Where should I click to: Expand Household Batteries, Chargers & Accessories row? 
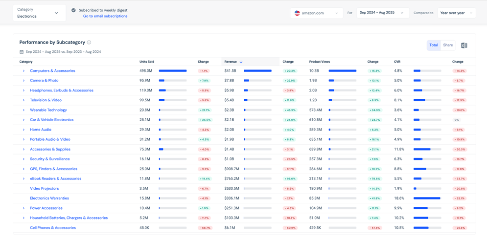23,218
